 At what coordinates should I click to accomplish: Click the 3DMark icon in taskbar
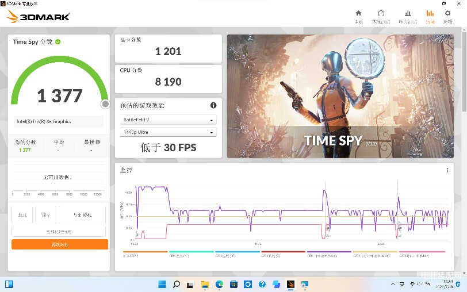pos(290,285)
